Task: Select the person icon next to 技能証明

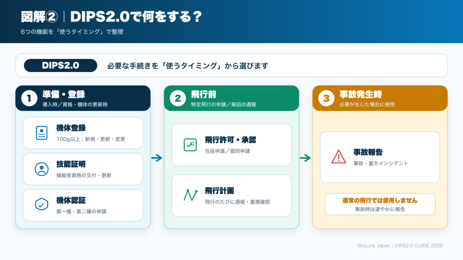Action: (x=42, y=169)
